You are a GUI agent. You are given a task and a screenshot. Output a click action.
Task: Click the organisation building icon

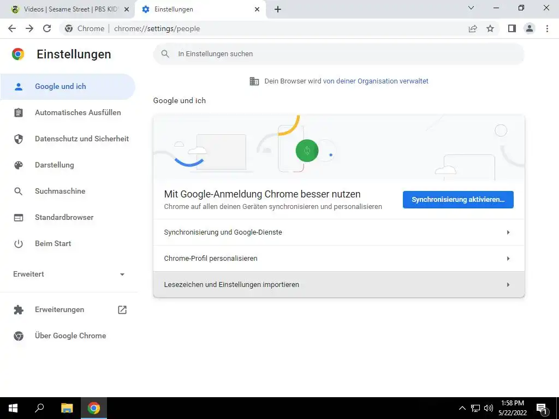pyautogui.click(x=254, y=81)
